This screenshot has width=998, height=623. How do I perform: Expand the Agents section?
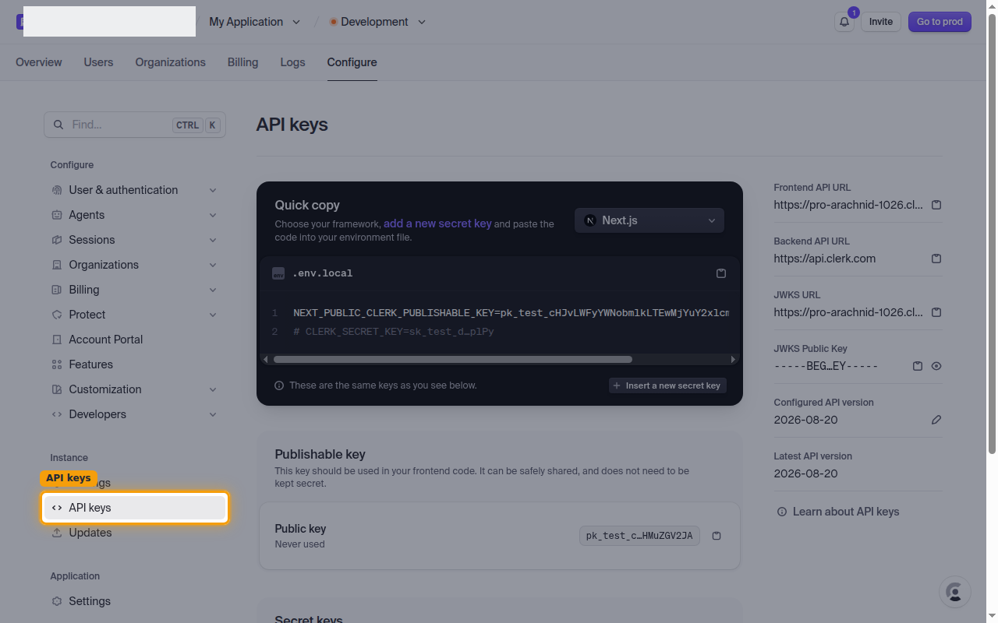point(134,215)
